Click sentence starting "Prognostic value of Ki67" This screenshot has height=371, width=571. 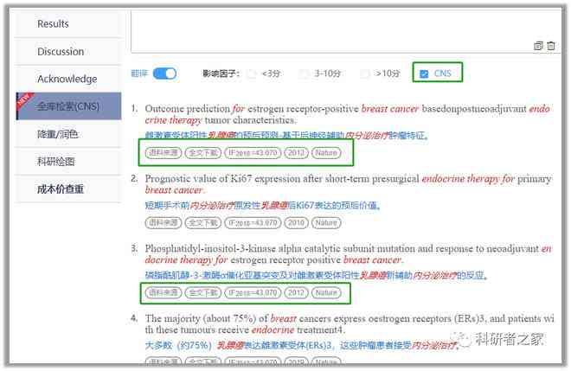tap(348, 184)
